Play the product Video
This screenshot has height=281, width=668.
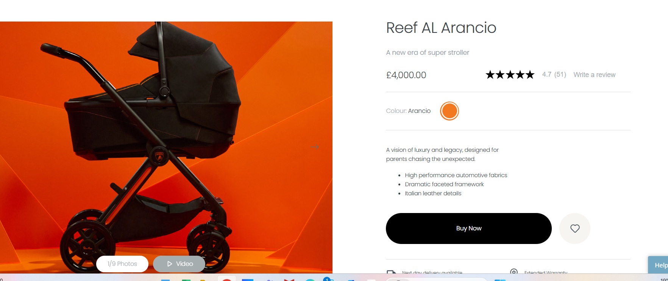click(x=179, y=264)
